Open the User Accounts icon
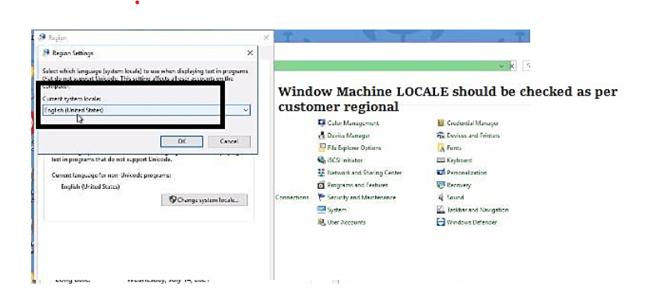Viewport: 656px width, 307px height. tap(322, 222)
